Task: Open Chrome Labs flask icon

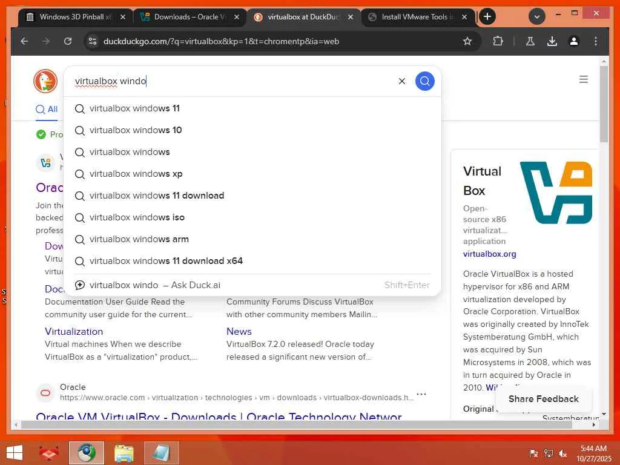Action: (x=530, y=41)
